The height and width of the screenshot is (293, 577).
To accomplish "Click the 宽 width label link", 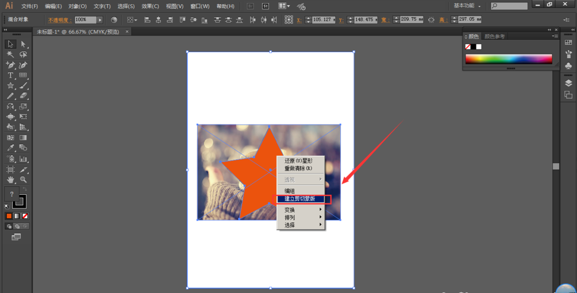I will pos(385,20).
